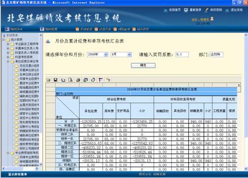Click the save disk icon in report toolbar
The width and height of the screenshot is (248, 178).
click(x=56, y=80)
